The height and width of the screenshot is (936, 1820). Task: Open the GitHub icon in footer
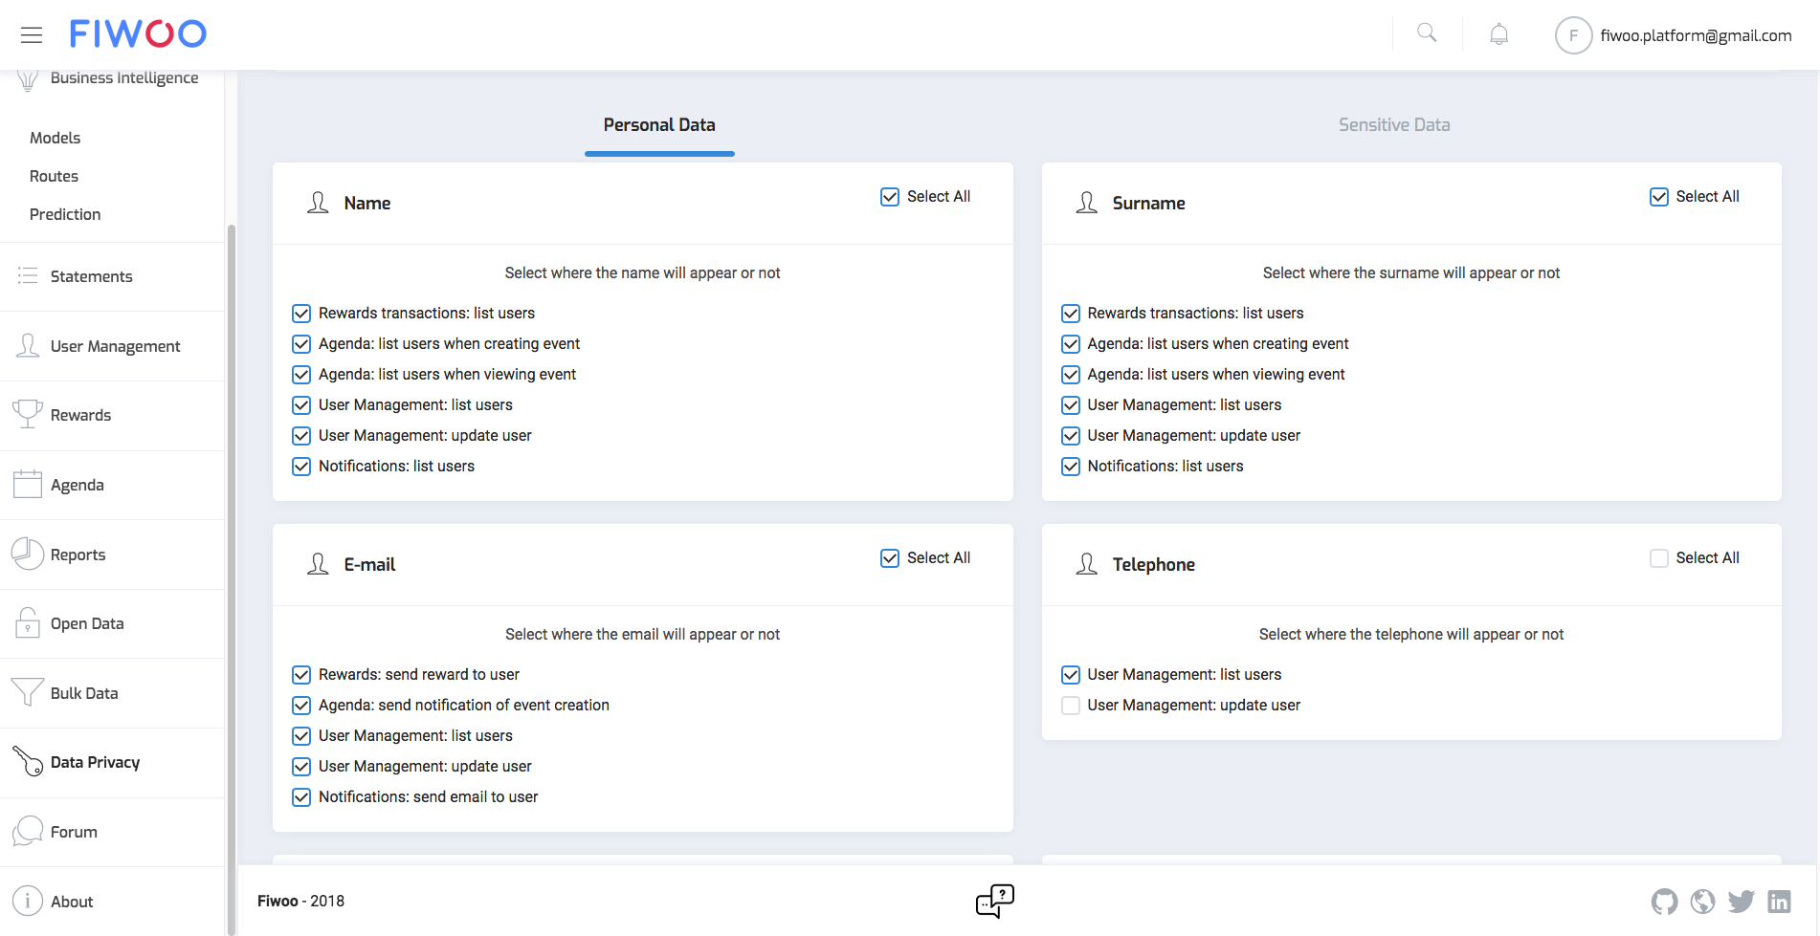click(1665, 902)
